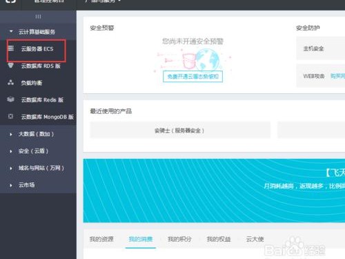Click 您尚未开通安全预警 message
The image size is (345, 259).
pyautogui.click(x=193, y=41)
